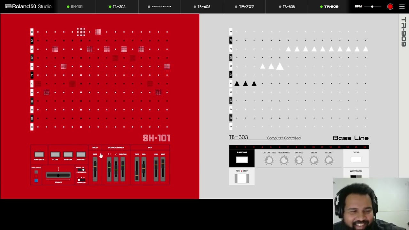The image size is (409, 230).
Task: Click the first active note on SH-101 G row
Action: click(64, 66)
